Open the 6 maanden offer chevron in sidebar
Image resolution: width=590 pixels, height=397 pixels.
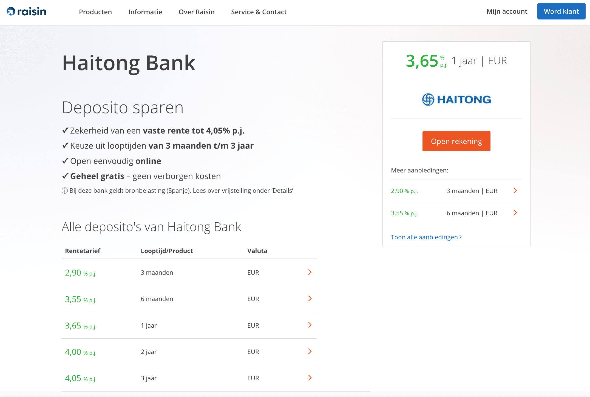515,213
